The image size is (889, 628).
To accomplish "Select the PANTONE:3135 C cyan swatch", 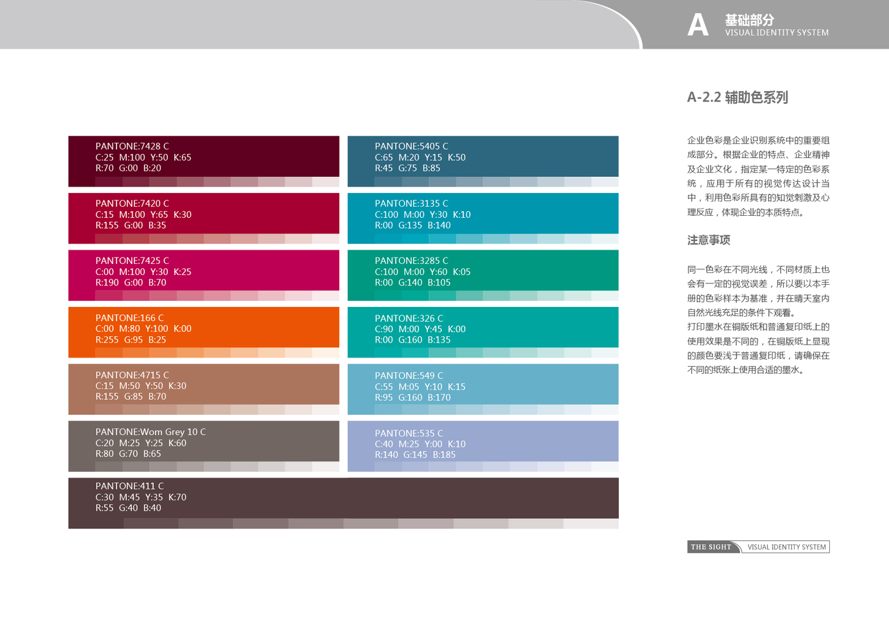I will point(483,218).
